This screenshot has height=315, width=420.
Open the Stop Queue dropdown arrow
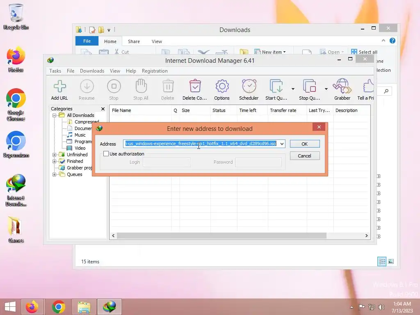[326, 89]
